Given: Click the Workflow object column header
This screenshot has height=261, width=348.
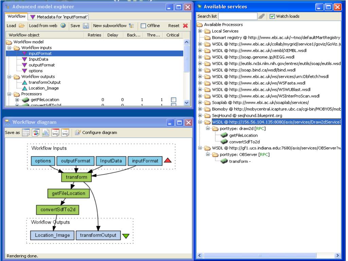Looking at the screenshot, I should pos(24,35).
